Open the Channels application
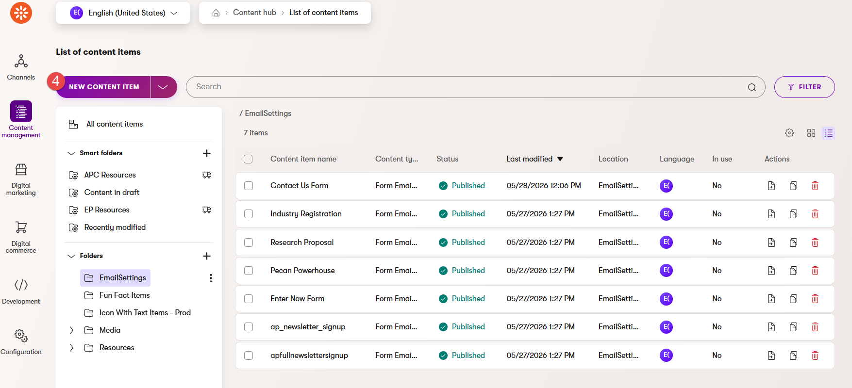 pyautogui.click(x=21, y=67)
